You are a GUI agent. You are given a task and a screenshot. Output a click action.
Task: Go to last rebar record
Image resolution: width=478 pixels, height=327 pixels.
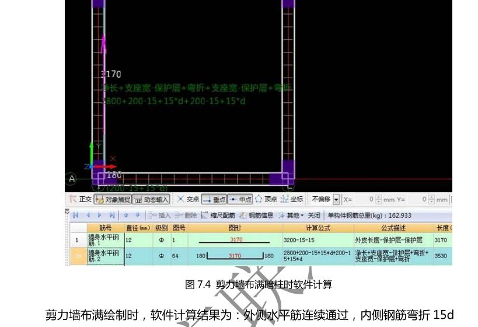(x=112, y=215)
